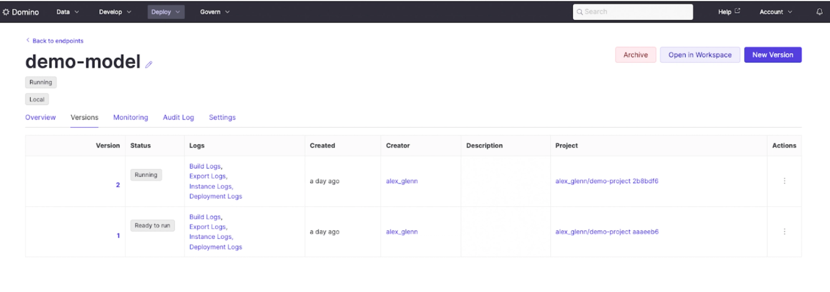Click the external link icon beside Help

[x=737, y=11]
